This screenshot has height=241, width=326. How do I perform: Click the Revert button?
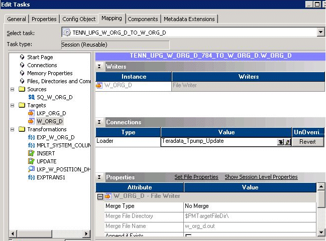pos(307,142)
